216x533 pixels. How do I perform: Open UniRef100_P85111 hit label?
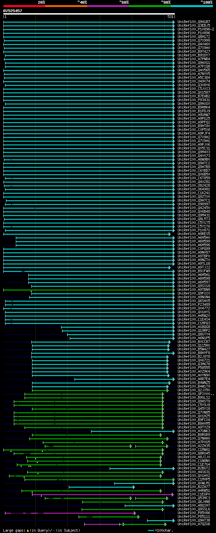click(x=194, y=516)
